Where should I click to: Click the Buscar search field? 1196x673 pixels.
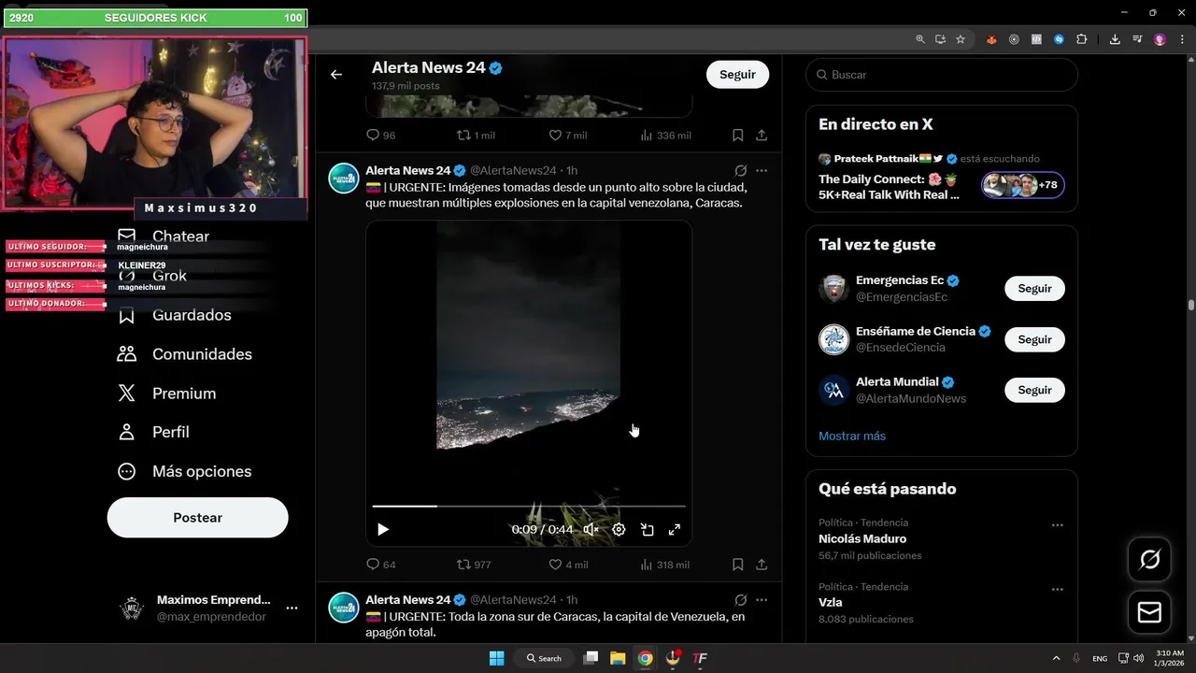pyautogui.click(x=942, y=75)
